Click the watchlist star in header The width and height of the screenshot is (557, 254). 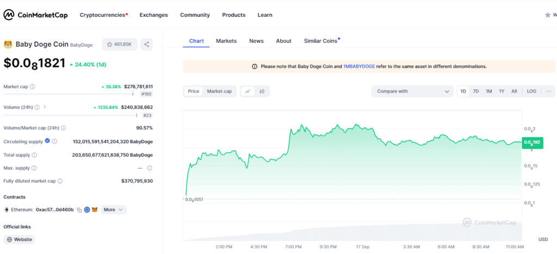pos(548,15)
